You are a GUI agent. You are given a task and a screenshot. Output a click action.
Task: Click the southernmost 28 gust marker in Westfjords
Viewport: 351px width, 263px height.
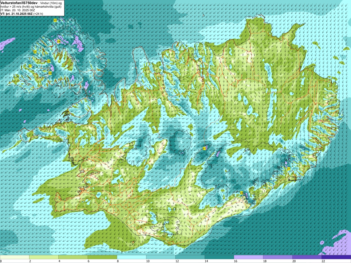click(x=50, y=73)
